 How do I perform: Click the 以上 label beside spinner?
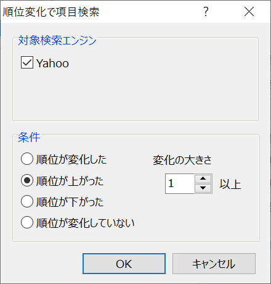click(x=230, y=184)
